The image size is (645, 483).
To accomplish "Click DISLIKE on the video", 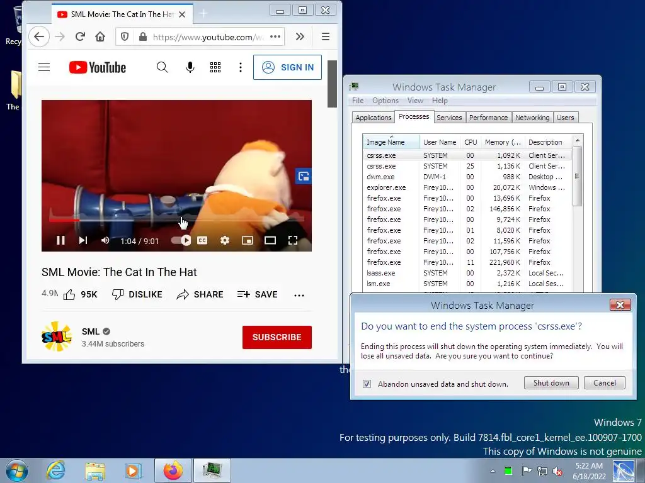I will [x=137, y=294].
